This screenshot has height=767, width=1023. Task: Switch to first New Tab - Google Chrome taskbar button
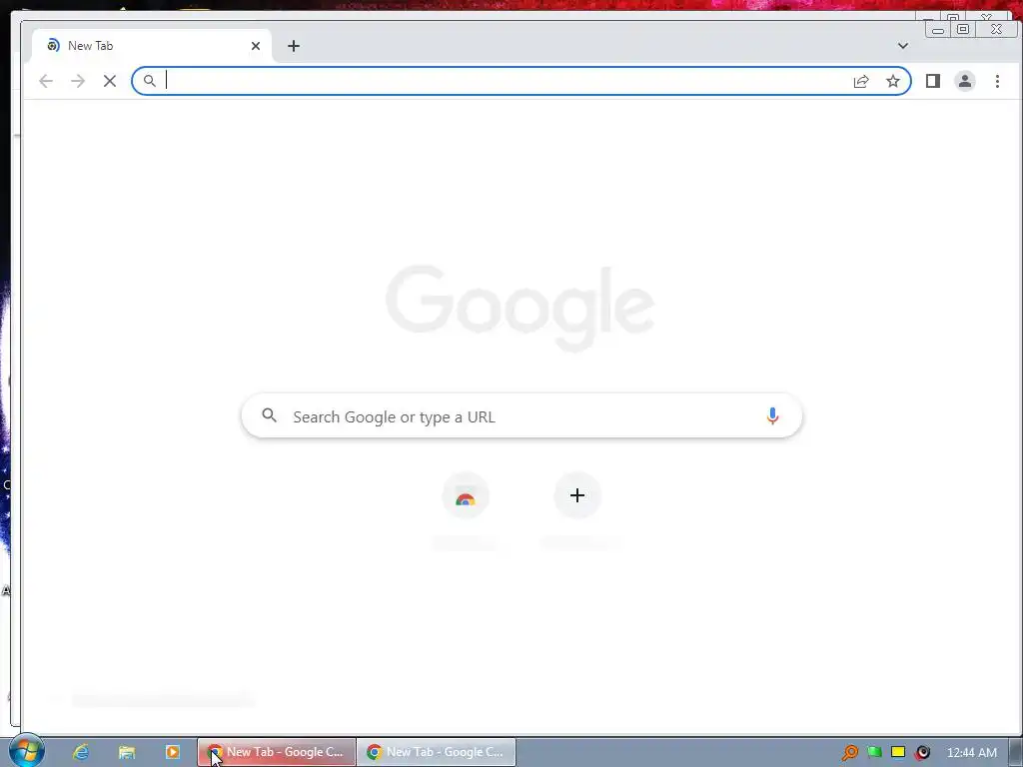click(x=277, y=752)
